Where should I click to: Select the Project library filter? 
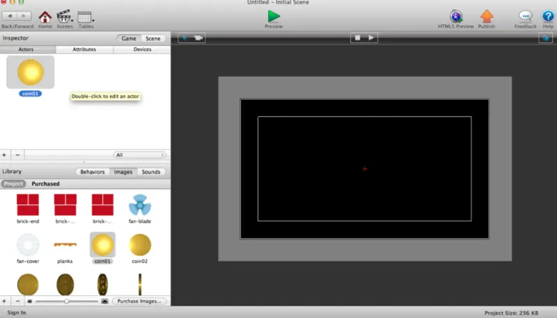pos(13,184)
